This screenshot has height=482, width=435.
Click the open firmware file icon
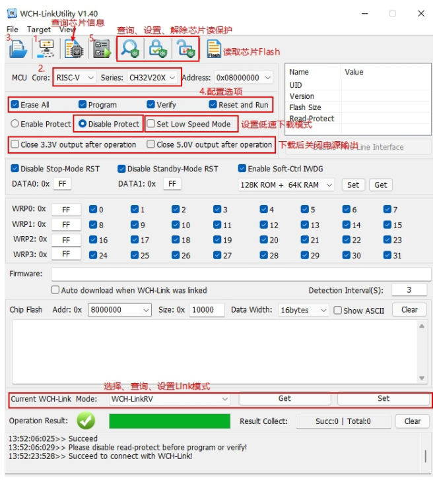click(18, 49)
